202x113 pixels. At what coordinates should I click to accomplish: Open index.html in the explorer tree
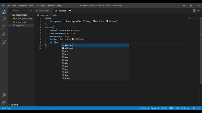(21, 22)
